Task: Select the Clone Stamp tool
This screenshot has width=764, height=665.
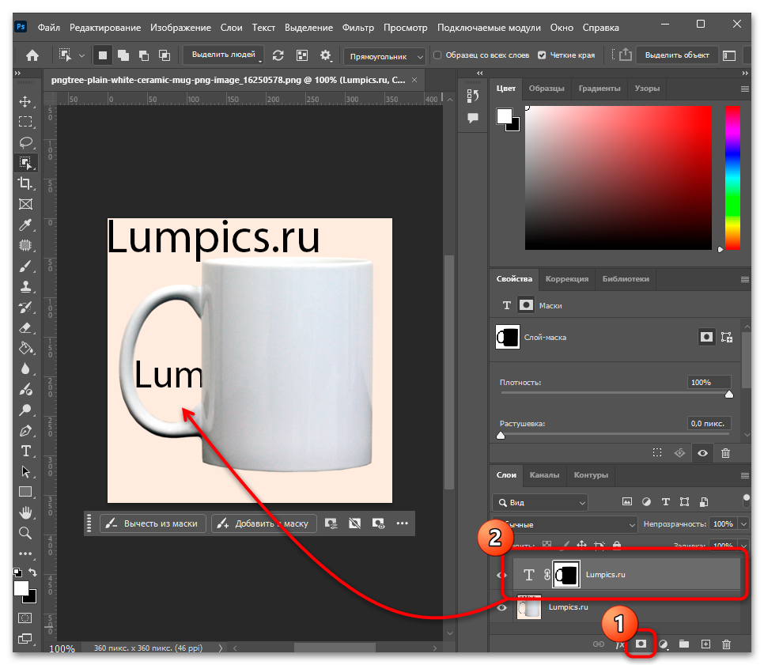Action: click(x=25, y=286)
